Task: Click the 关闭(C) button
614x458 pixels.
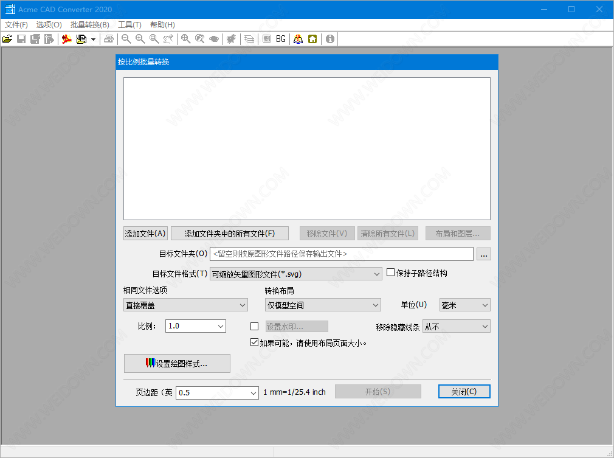Action: click(464, 391)
